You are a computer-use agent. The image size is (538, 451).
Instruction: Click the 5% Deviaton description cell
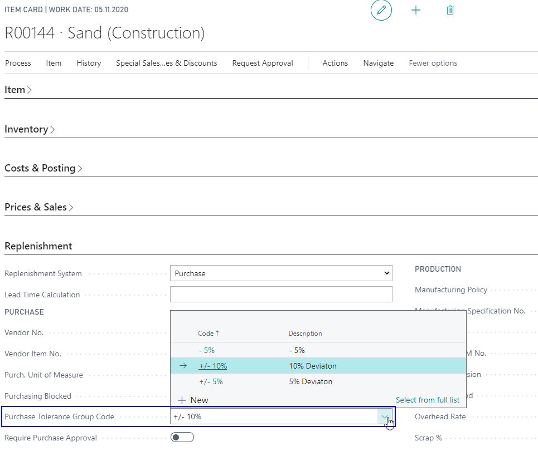[x=311, y=381]
